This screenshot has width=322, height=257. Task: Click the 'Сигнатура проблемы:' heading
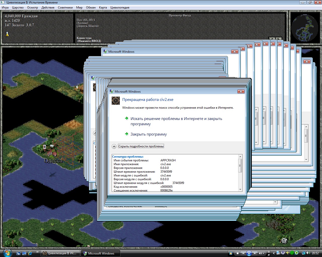[128, 157]
